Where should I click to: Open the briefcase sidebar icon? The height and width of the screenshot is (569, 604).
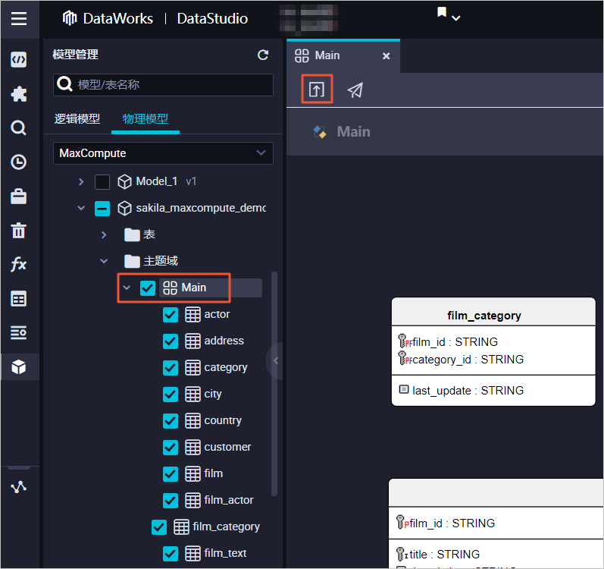(19, 196)
